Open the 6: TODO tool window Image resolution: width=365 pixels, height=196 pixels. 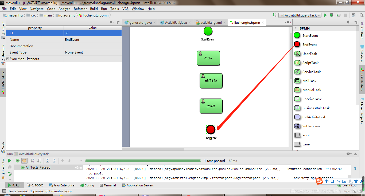35,185
